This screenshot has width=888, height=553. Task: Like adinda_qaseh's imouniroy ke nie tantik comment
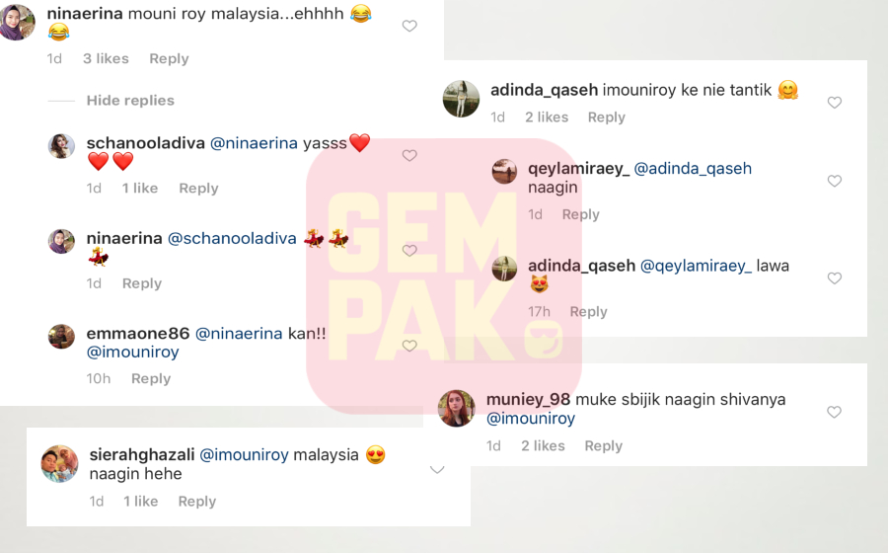coord(834,103)
